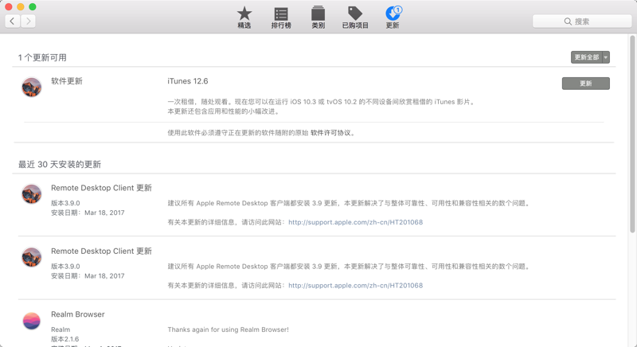
Task: Click the Realm developer name
Action: click(61, 329)
